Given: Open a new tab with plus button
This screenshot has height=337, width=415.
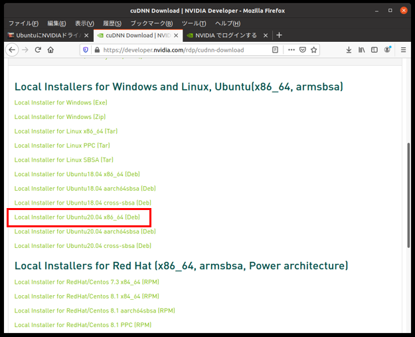Looking at the screenshot, I should point(279,35).
